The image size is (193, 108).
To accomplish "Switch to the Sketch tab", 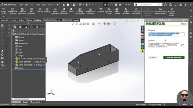I will click(x=21, y=20).
